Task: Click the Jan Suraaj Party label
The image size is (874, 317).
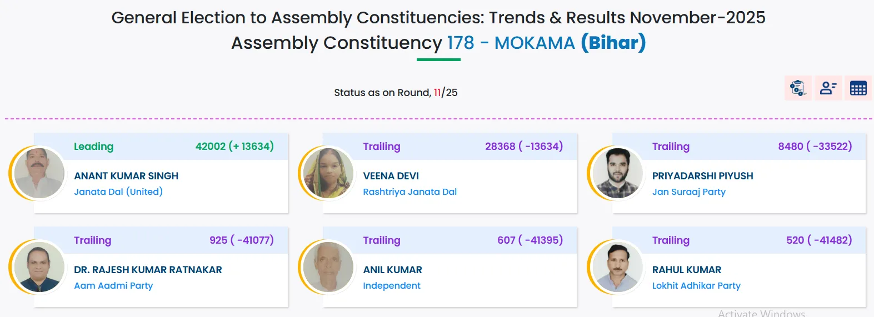Action: 688,192
